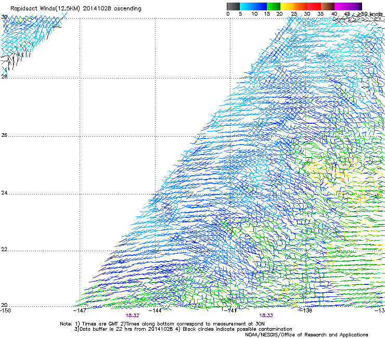Click the latitude label '20' on left axis
Screen dimensions: 385x338
pyautogui.click(x=4, y=305)
